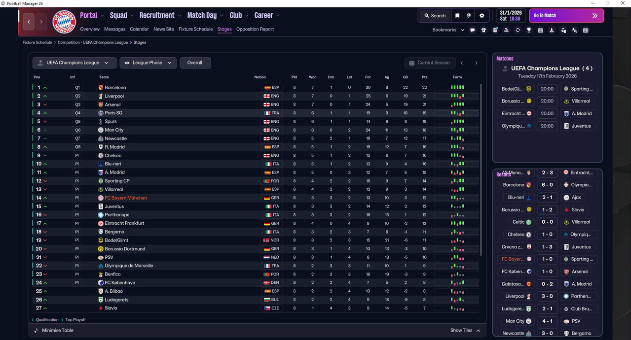Go forward with the right navigation arrow

(x=41, y=22)
